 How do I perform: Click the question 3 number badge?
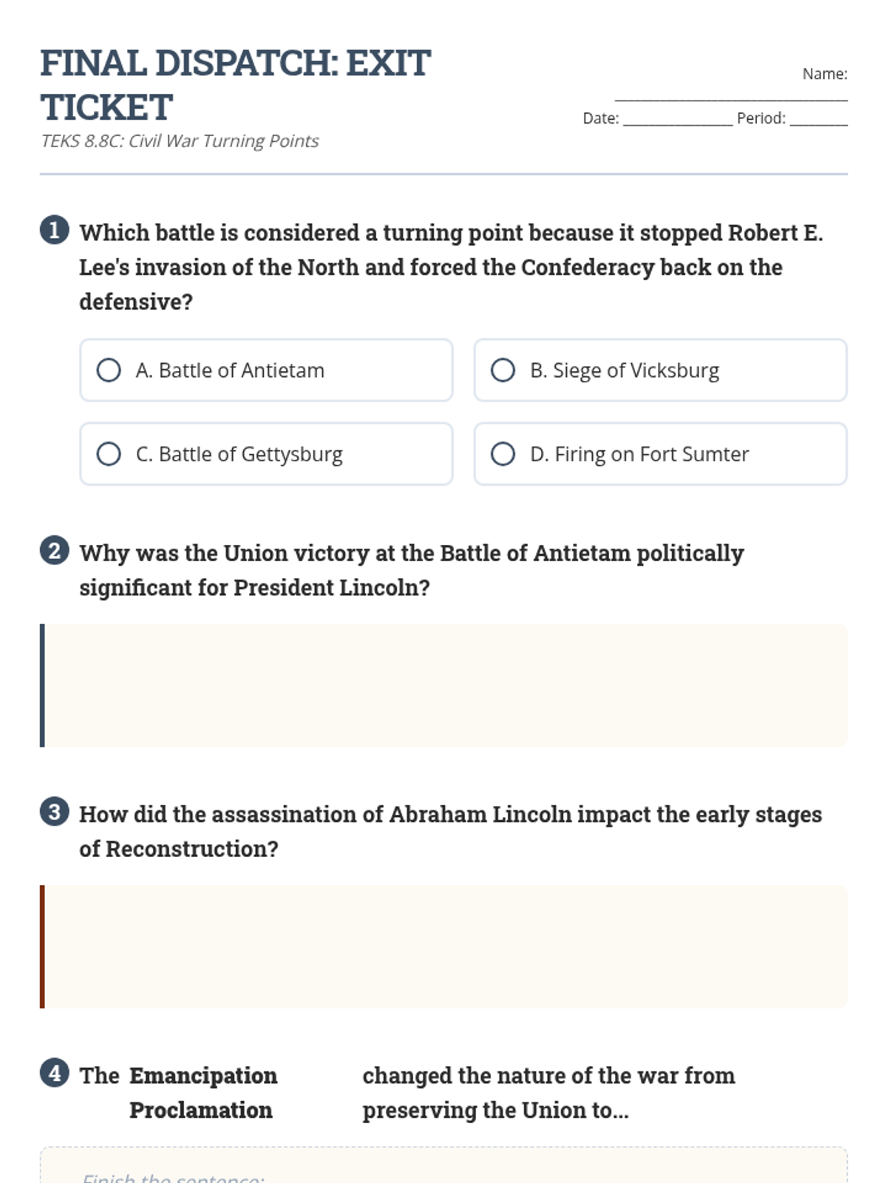54,812
